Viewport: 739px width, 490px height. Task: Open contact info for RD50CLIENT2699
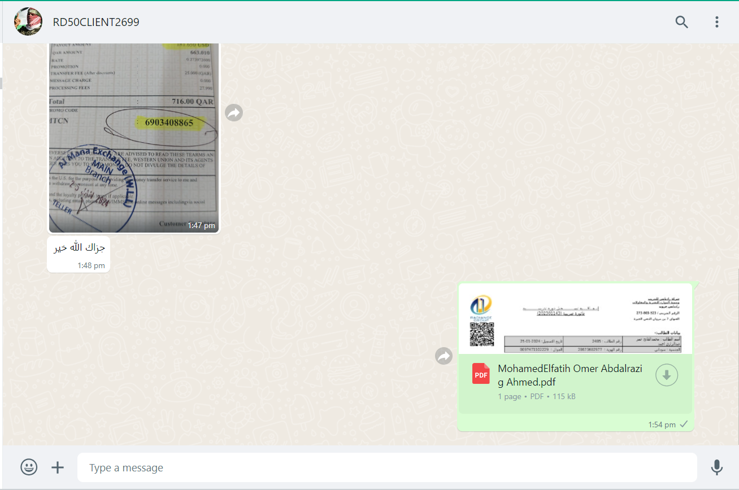click(96, 22)
